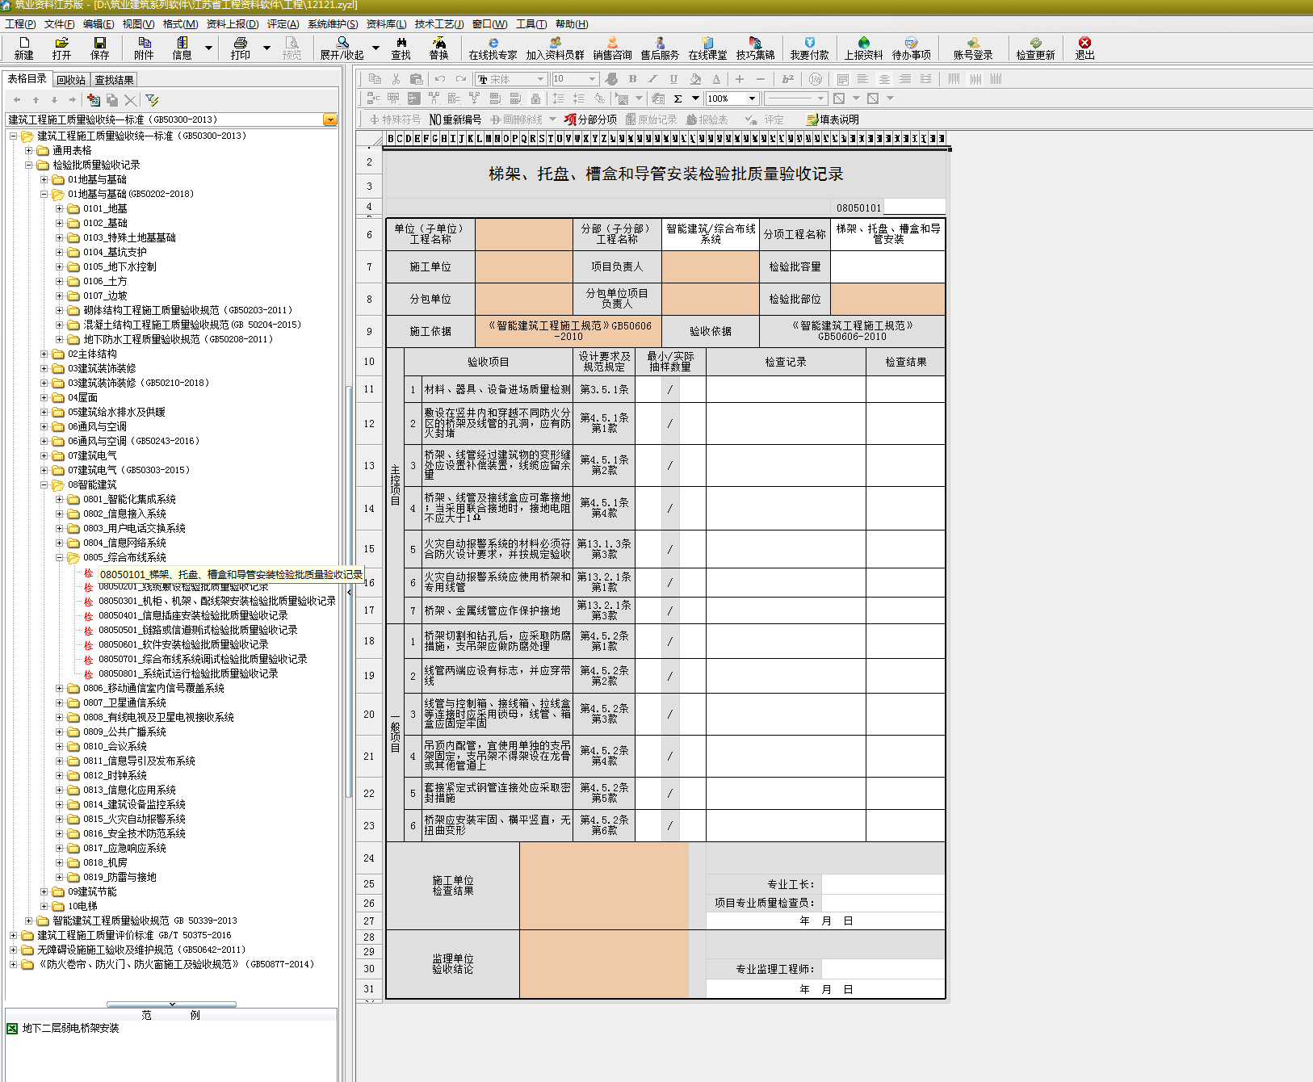Click 我要付款 payment icon
Viewport: 1313px width, 1082px height.
(x=809, y=48)
